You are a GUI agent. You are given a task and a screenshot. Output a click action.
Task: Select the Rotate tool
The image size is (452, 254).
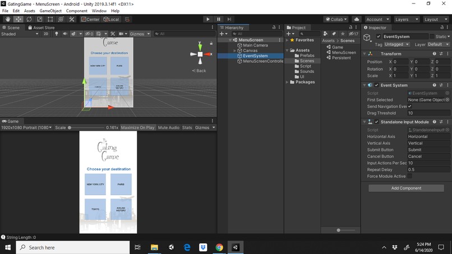click(x=29, y=19)
